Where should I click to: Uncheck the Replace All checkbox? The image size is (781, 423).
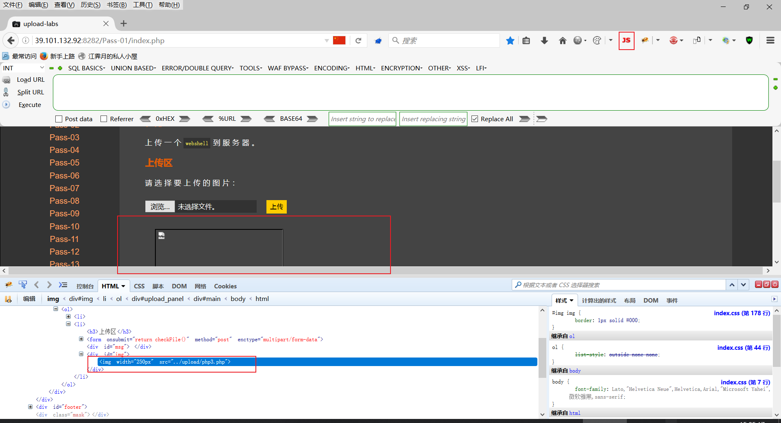click(475, 119)
